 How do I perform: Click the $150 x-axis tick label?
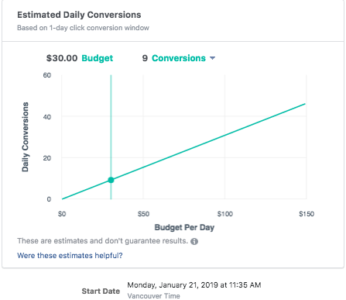click(x=307, y=214)
